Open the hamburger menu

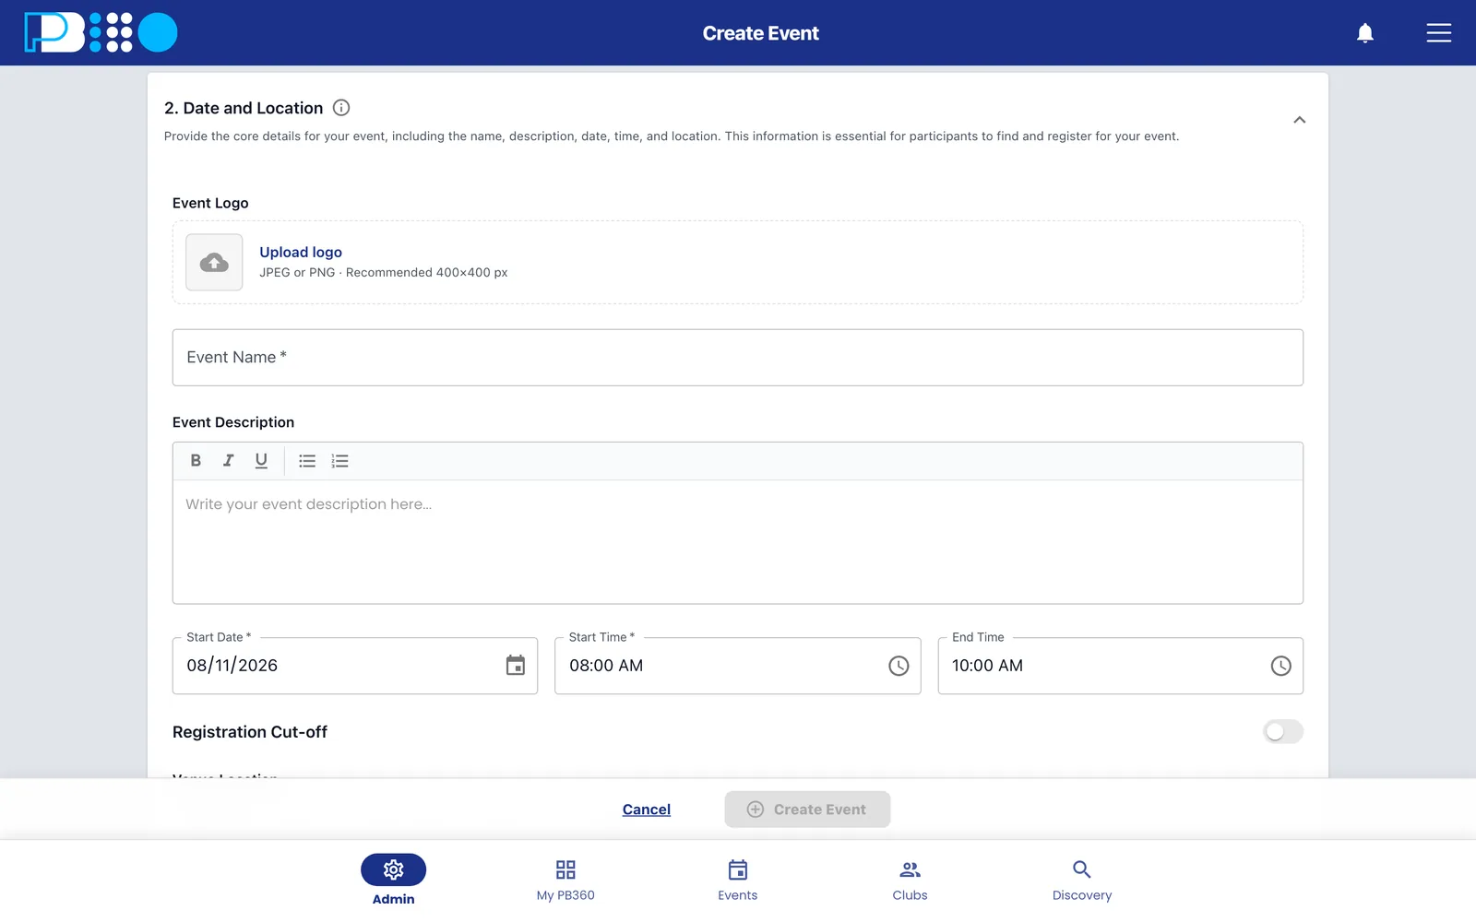[1439, 33]
